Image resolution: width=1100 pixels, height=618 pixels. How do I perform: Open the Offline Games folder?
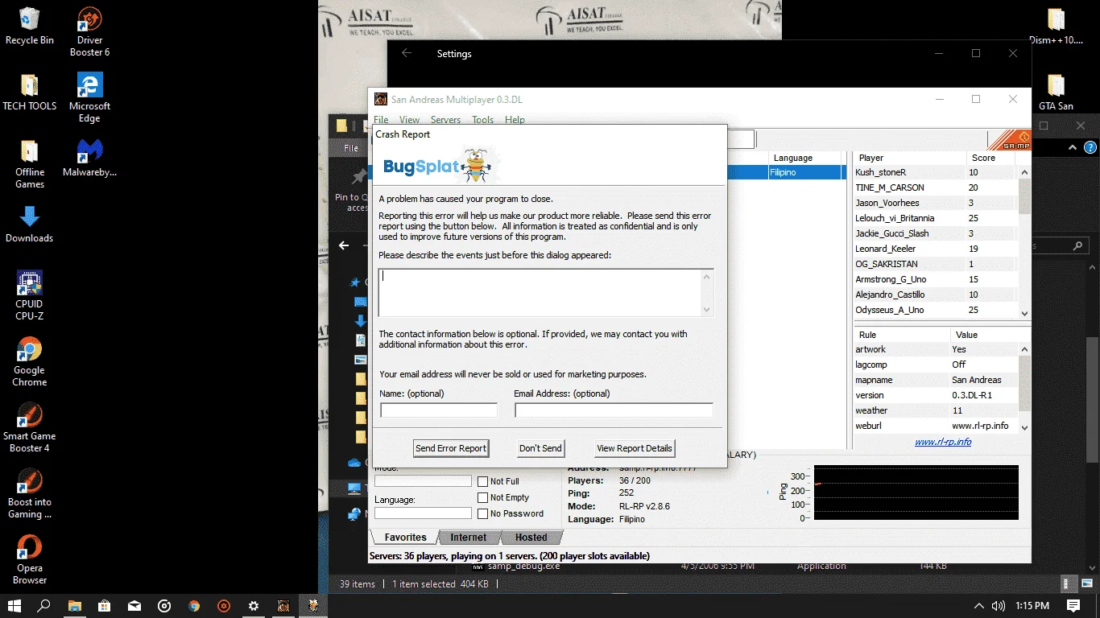pyautogui.click(x=30, y=163)
